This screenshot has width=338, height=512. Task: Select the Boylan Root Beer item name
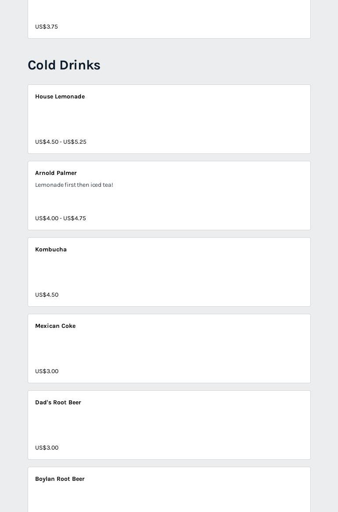60,479
